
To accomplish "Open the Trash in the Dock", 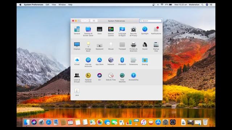I will point(205,122).
